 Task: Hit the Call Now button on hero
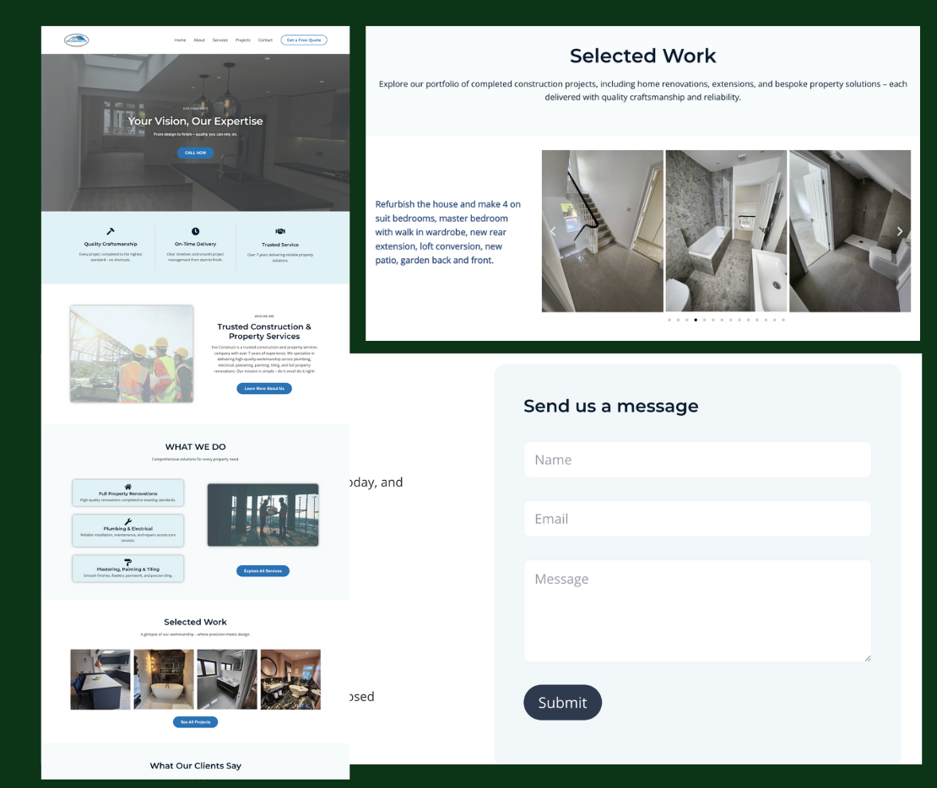pos(195,153)
